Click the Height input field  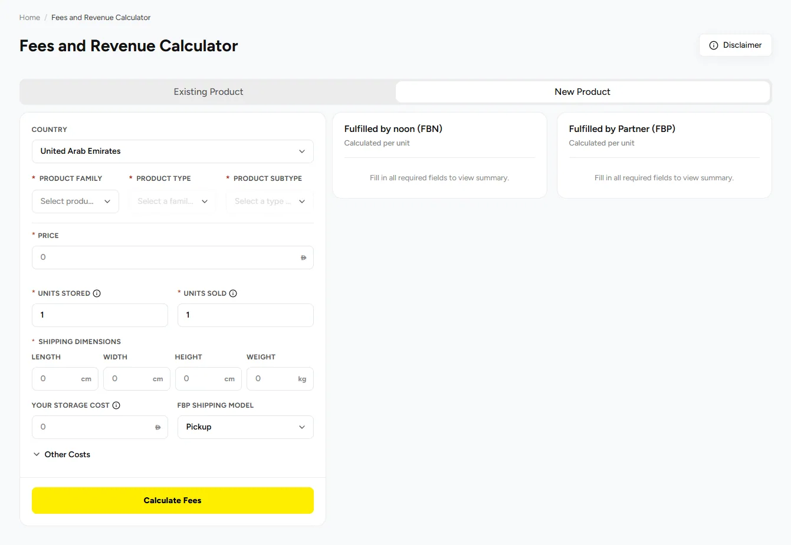pos(208,379)
